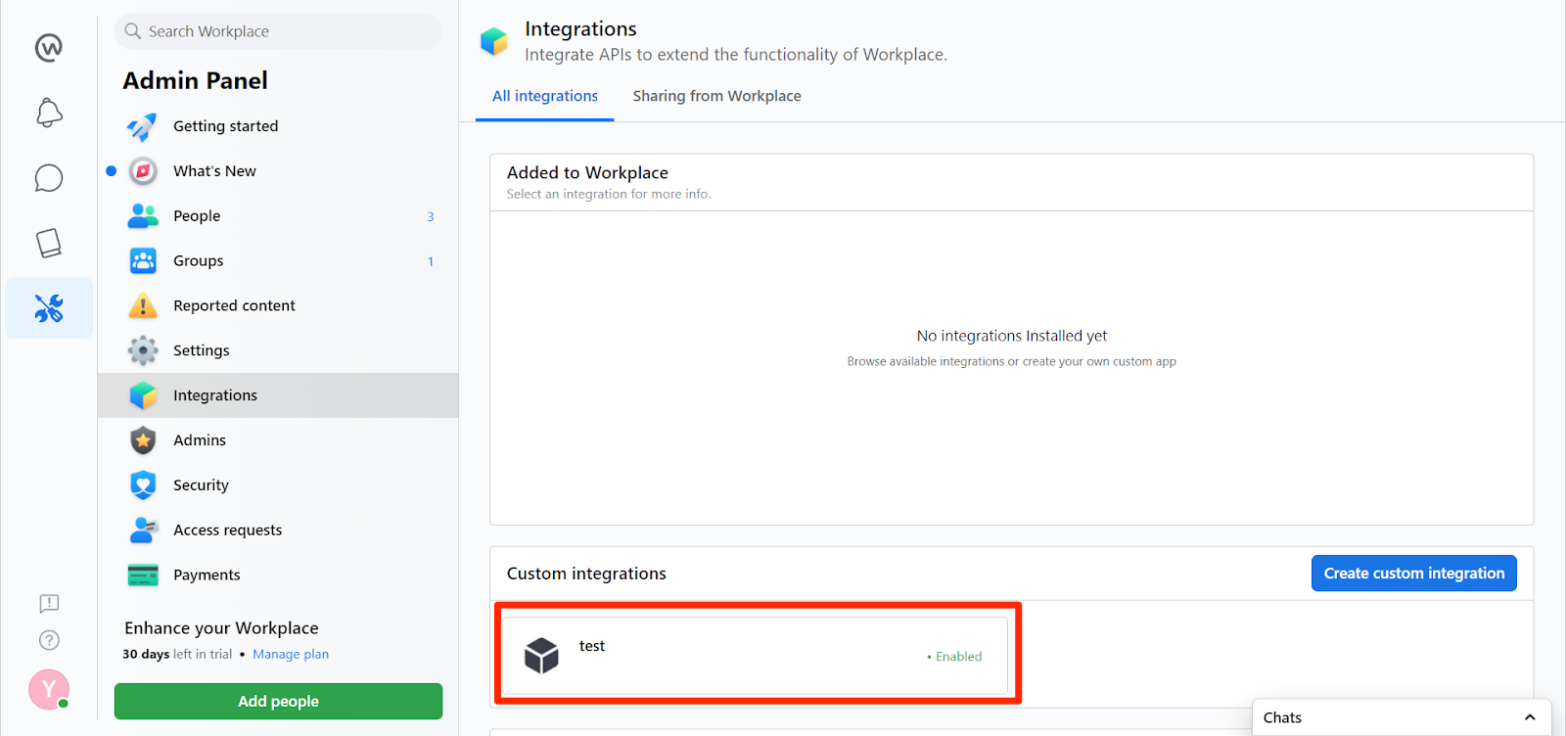The image size is (1566, 736).
Task: Select the All integrations tab
Action: tap(544, 96)
